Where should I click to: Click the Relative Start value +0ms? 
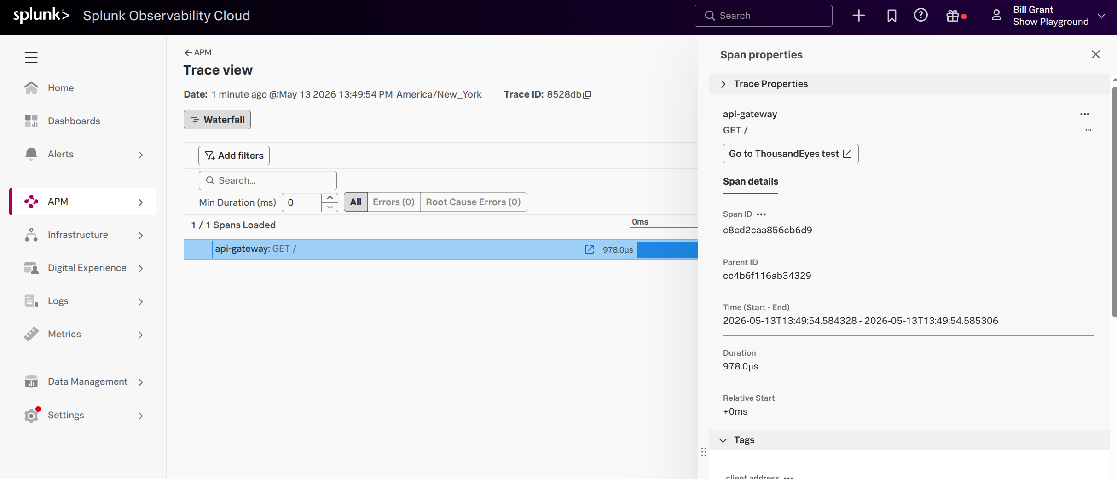(x=735, y=411)
